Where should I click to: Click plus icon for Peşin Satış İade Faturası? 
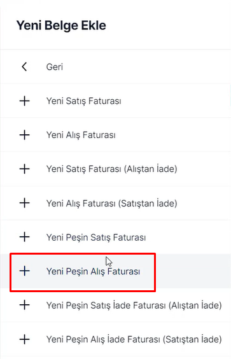[24, 305]
